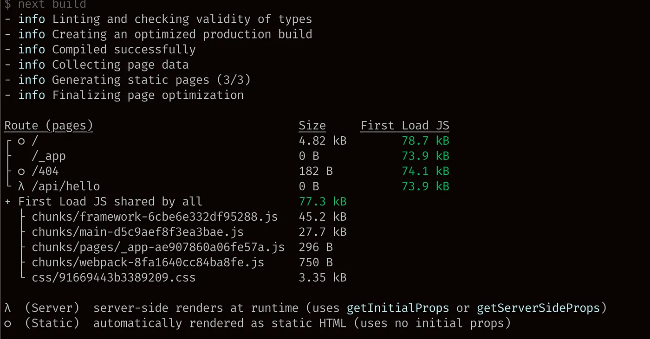Click the 750 B webpack size
This screenshot has width=650, height=339.
coord(316,262)
